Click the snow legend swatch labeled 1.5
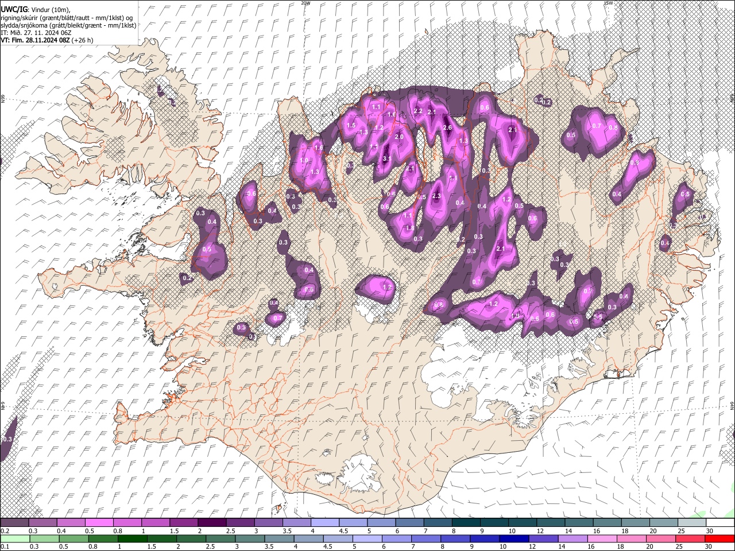The height and width of the screenshot is (551, 735). (x=184, y=522)
